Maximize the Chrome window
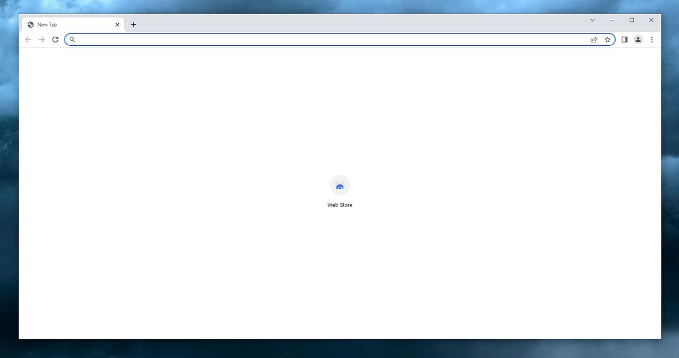Viewport: 679px width, 358px height. 632,20
